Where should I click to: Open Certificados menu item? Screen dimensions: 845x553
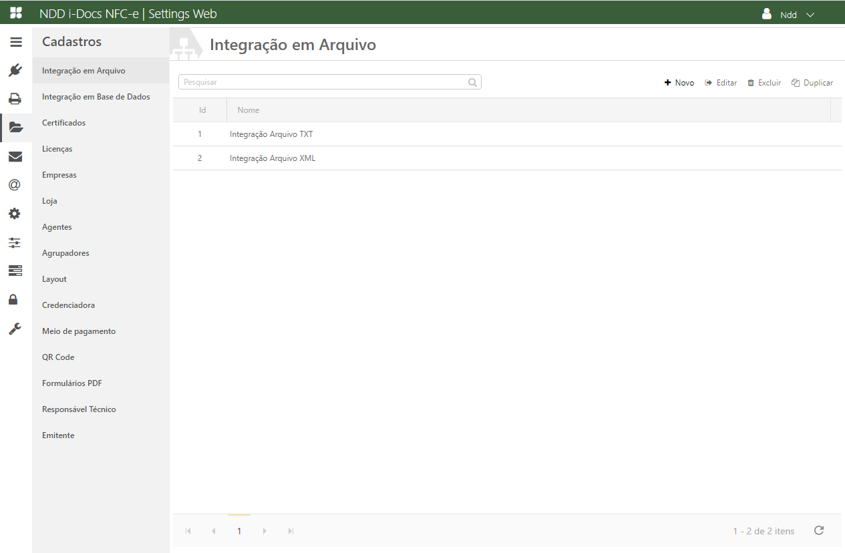coord(64,123)
